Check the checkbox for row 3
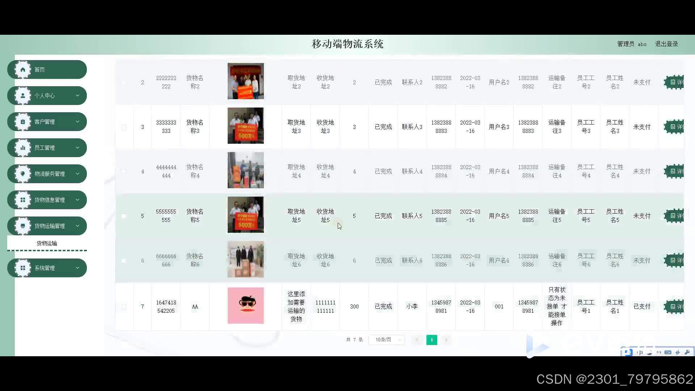This screenshot has height=391, width=695. click(124, 127)
